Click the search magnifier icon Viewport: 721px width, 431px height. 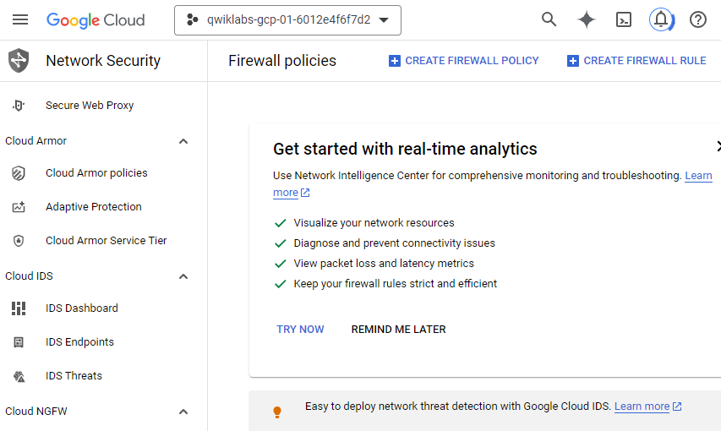(549, 19)
